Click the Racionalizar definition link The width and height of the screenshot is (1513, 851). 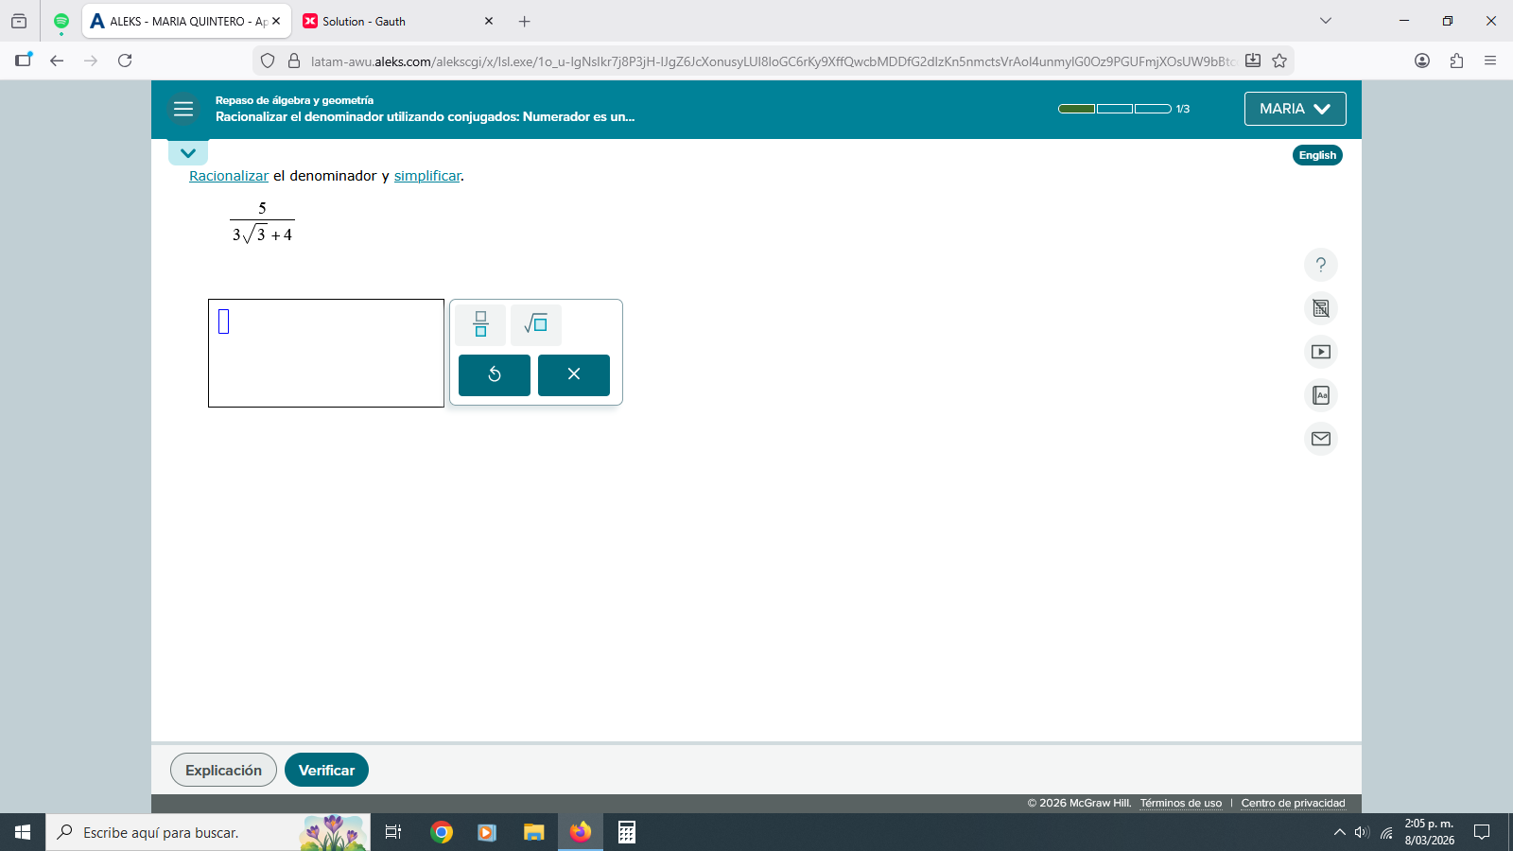(229, 176)
